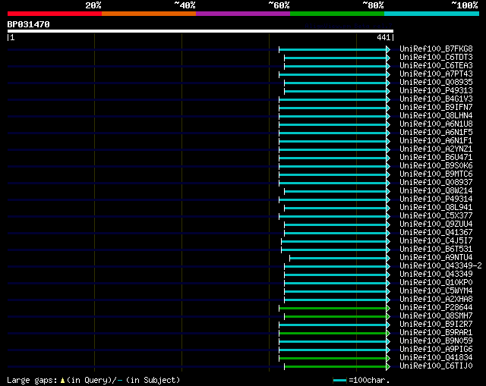Viewport: 486px width, 386px height.
Task: Select the UniRef100_B9S0K6 label
Action: [x=436, y=166]
